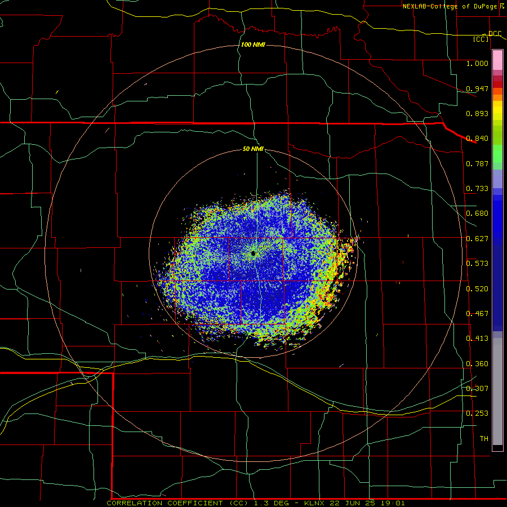Image resolution: width=507 pixels, height=507 pixels.
Task: Click the 0.253 legend value
Action: 477,413
